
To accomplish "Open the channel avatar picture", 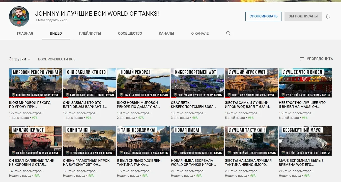I will (19, 16).
